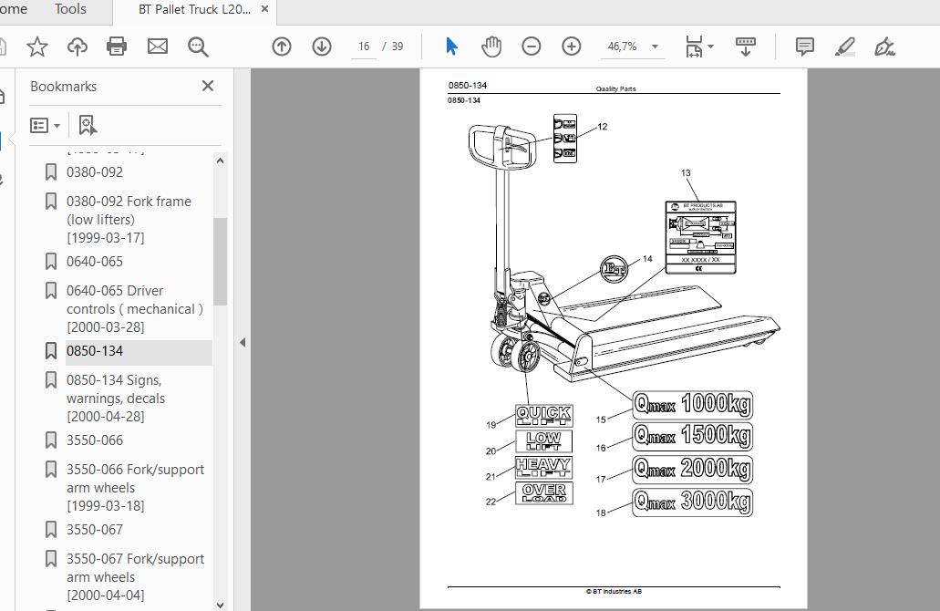Viewport: 940px width, 611px height.
Task: Print the document
Action: pyautogui.click(x=117, y=47)
